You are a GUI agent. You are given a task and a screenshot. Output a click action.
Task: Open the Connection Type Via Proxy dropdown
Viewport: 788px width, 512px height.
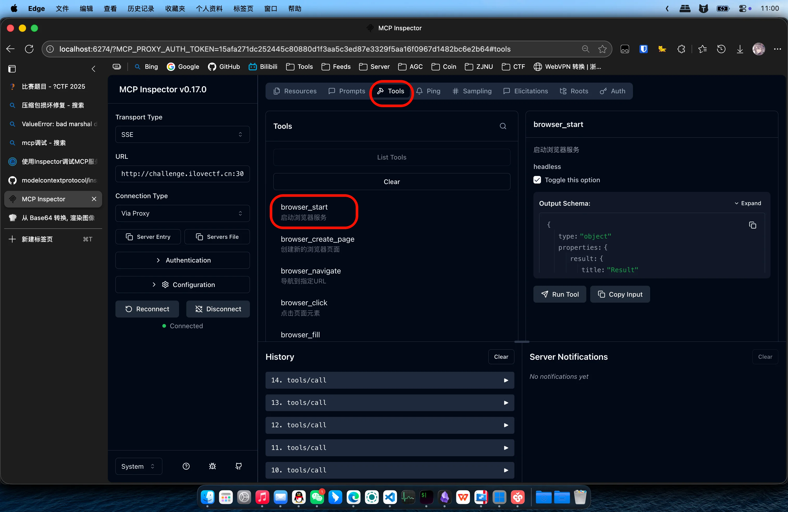click(182, 213)
